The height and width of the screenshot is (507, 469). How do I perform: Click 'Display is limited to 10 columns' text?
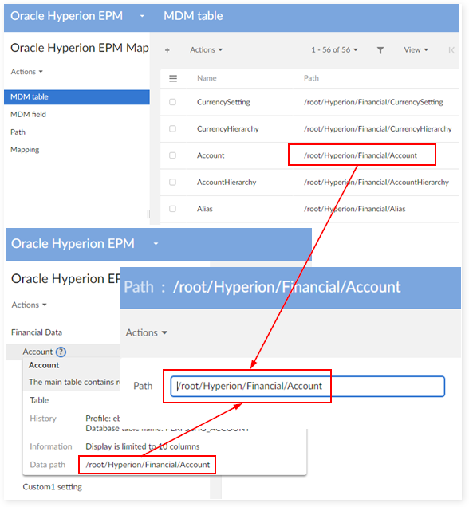point(142,446)
